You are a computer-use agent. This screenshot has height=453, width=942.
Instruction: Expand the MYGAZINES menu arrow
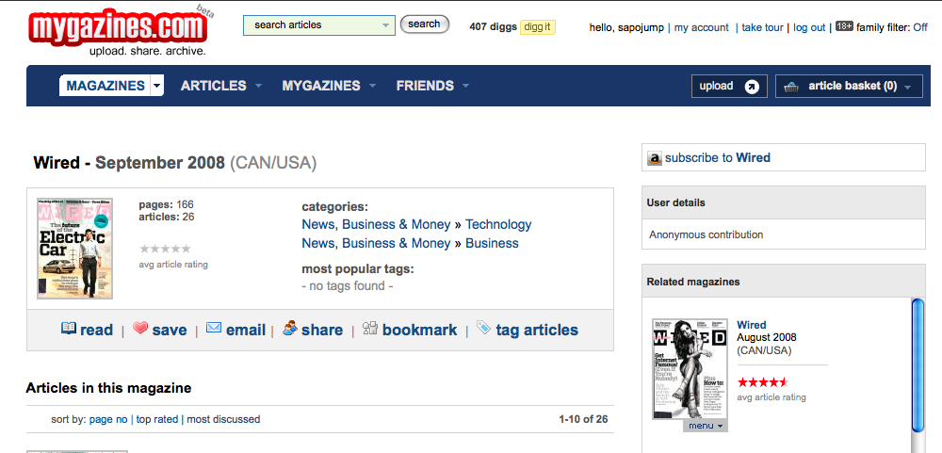pos(372,86)
